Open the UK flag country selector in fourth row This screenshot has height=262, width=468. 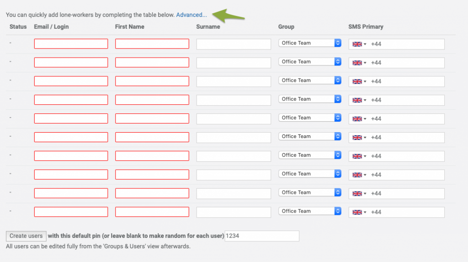pyautogui.click(x=359, y=101)
